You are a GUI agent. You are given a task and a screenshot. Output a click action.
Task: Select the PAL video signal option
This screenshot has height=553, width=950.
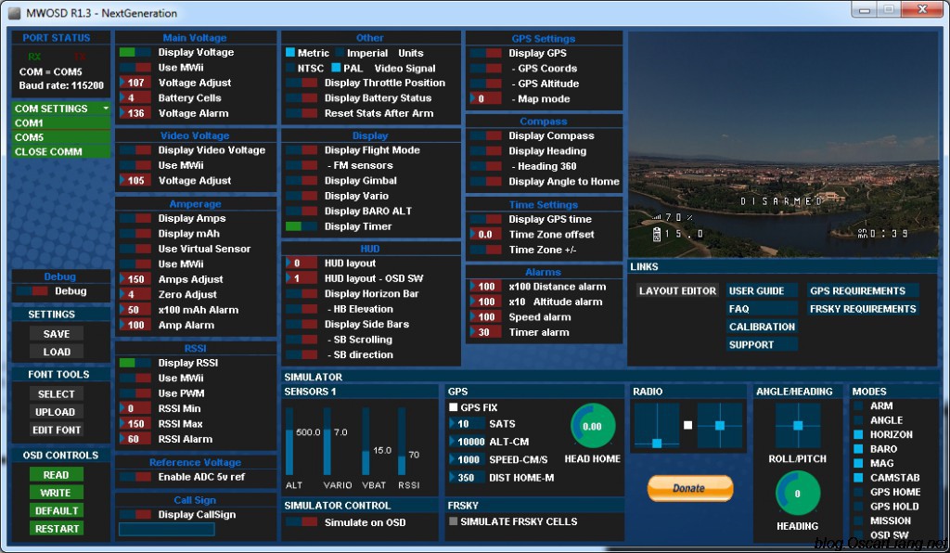(337, 68)
